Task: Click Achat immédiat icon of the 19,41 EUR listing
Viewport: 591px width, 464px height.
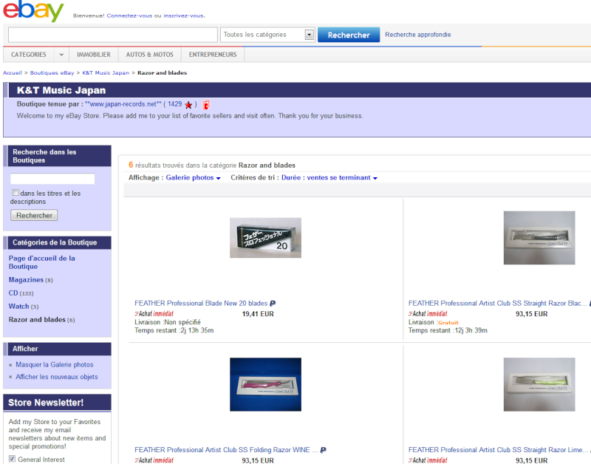Action: (x=154, y=313)
